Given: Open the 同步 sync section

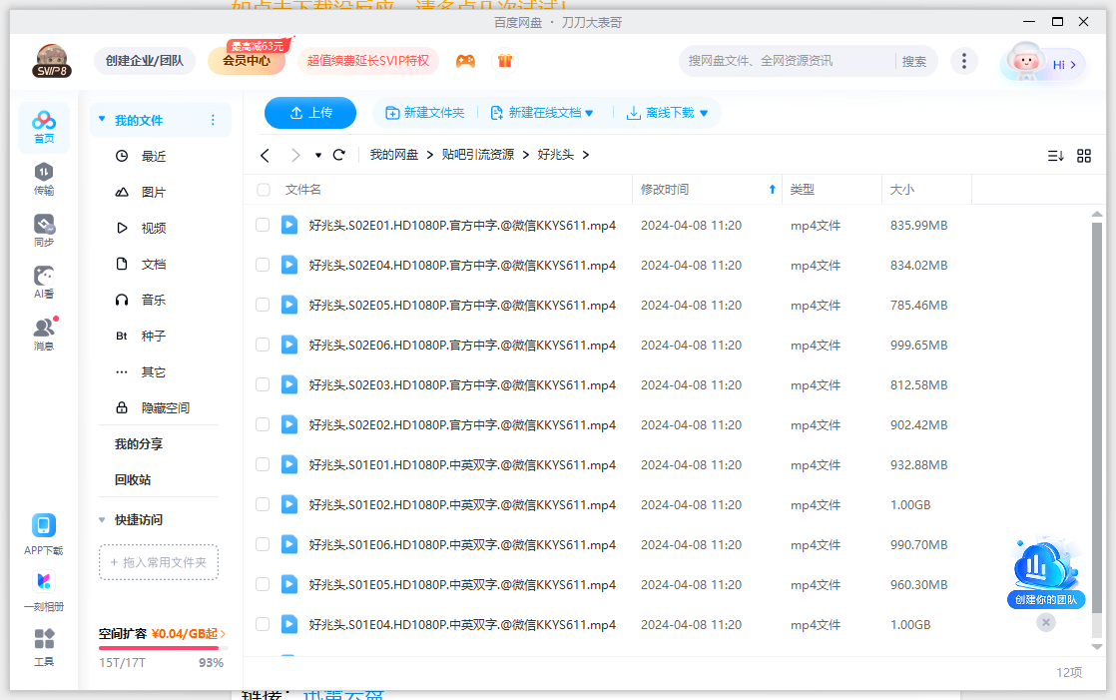Looking at the screenshot, I should [43, 231].
